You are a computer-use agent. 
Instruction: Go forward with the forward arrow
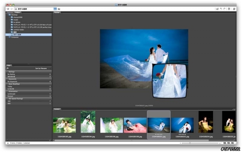coord(12,9)
